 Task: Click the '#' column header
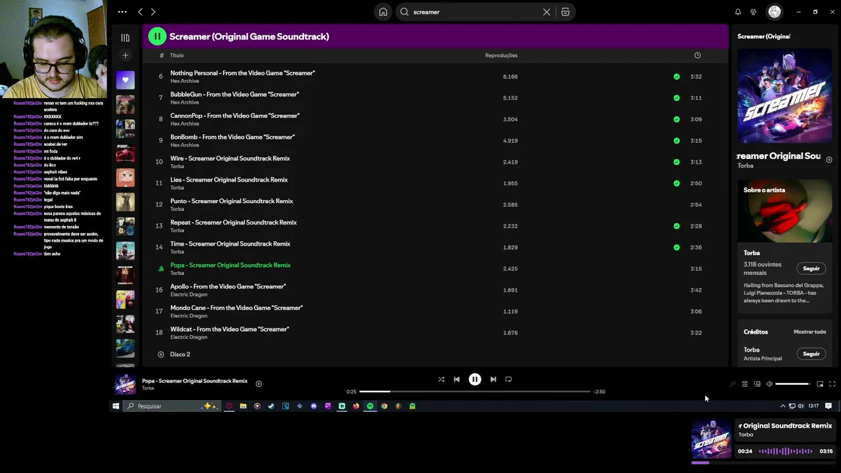point(162,55)
